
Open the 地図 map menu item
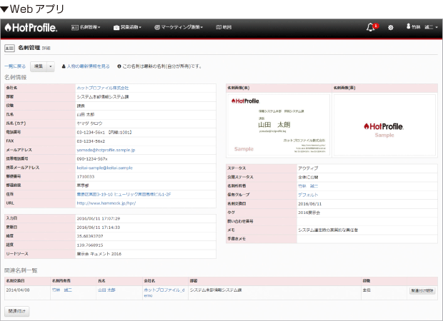(x=224, y=27)
